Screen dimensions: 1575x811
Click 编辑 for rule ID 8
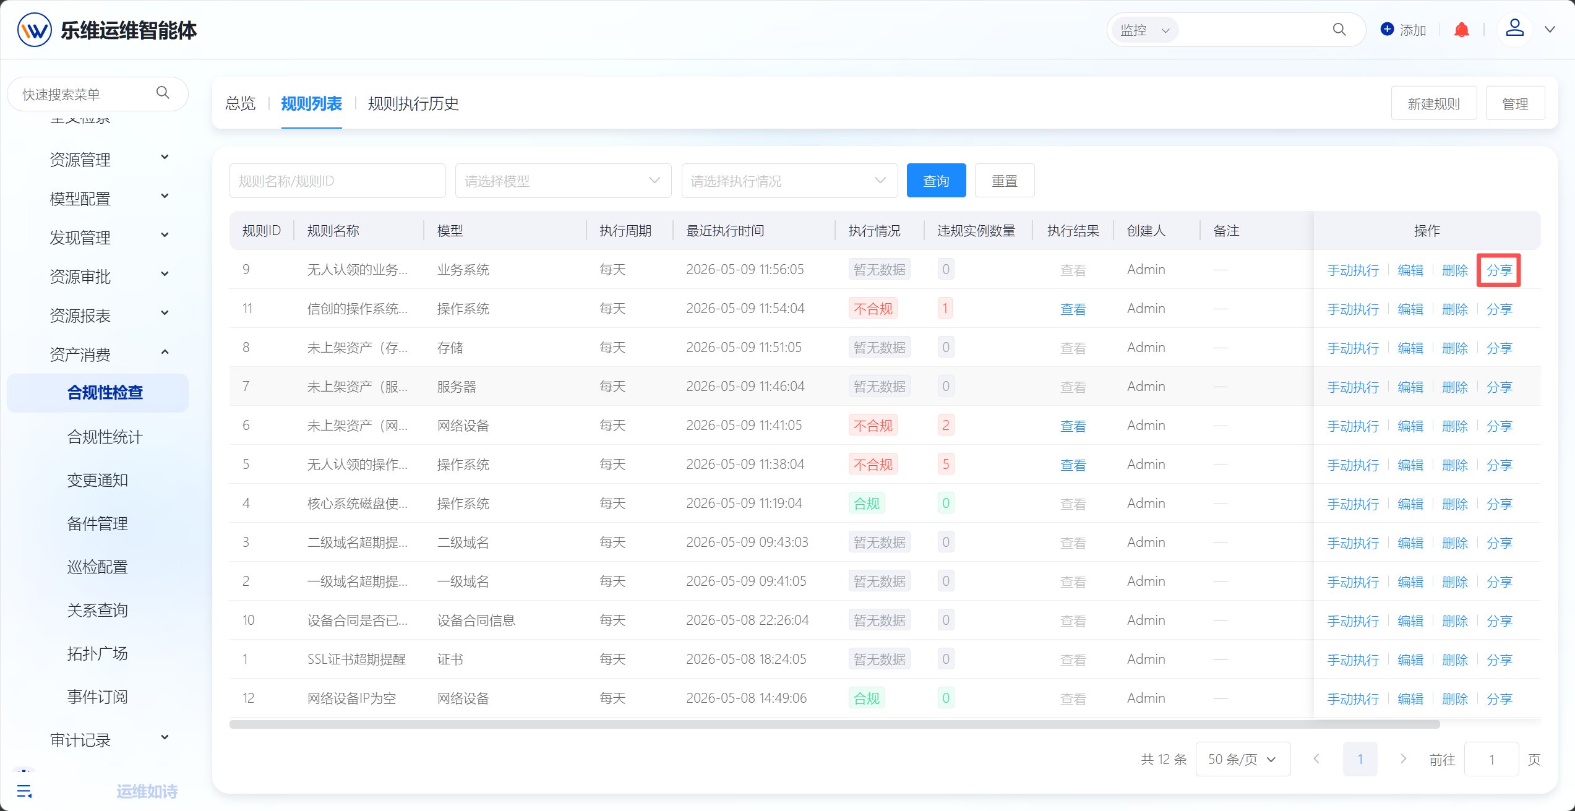(x=1410, y=348)
